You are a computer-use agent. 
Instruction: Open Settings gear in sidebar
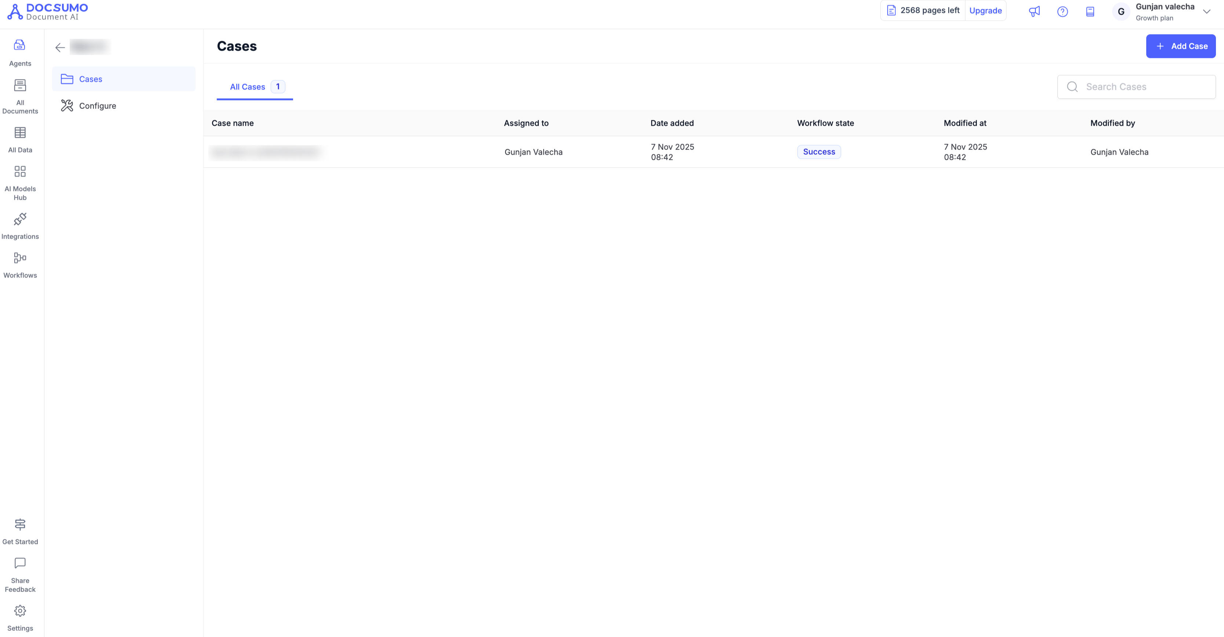point(20,617)
